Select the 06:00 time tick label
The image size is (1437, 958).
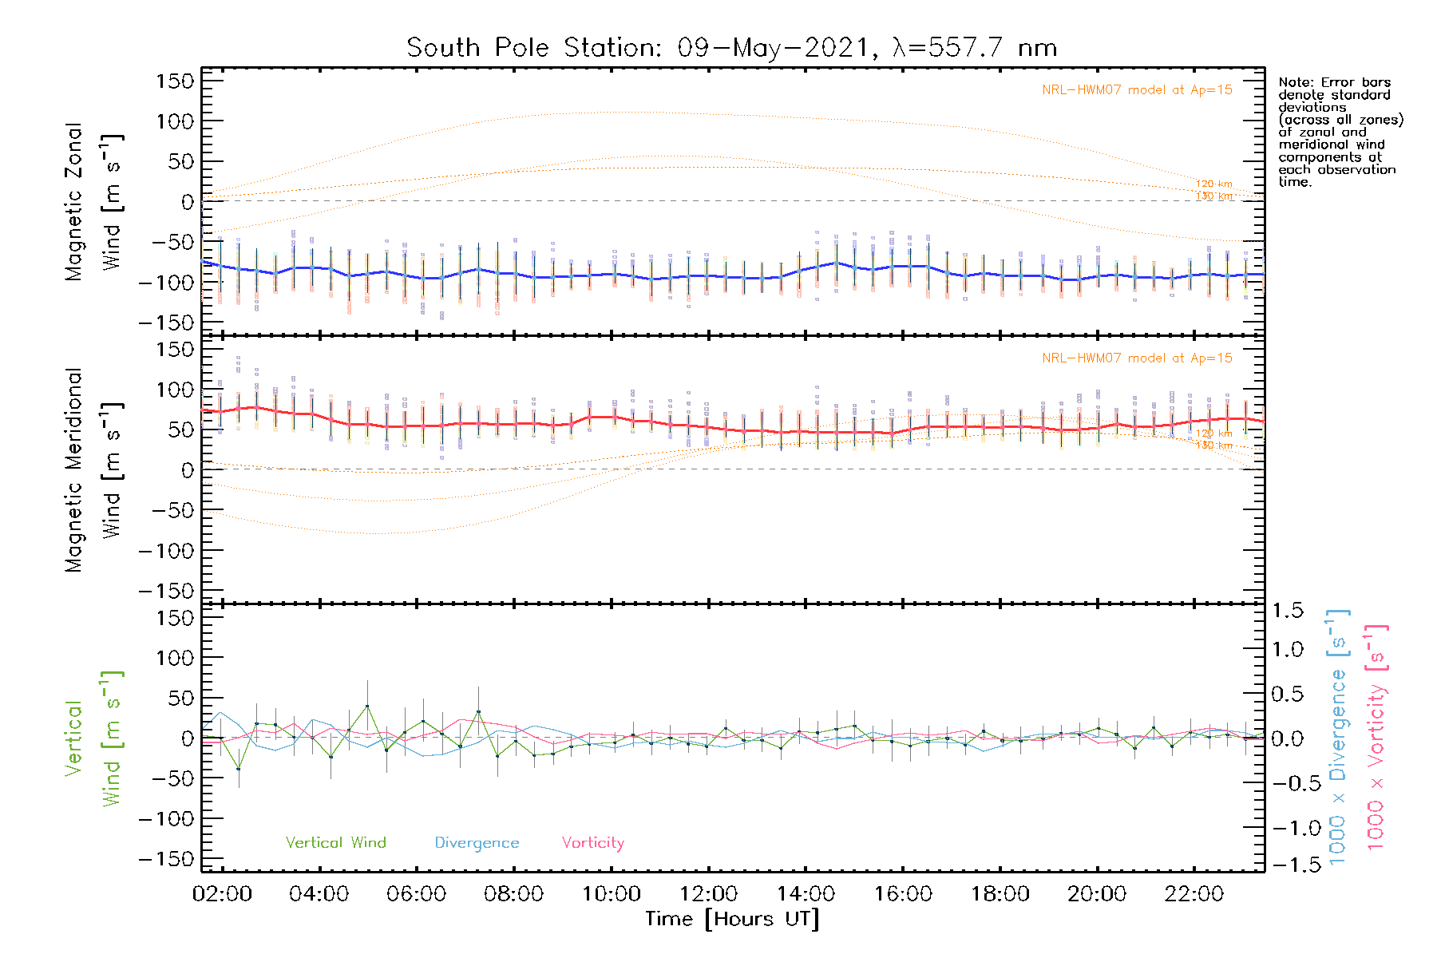(416, 894)
